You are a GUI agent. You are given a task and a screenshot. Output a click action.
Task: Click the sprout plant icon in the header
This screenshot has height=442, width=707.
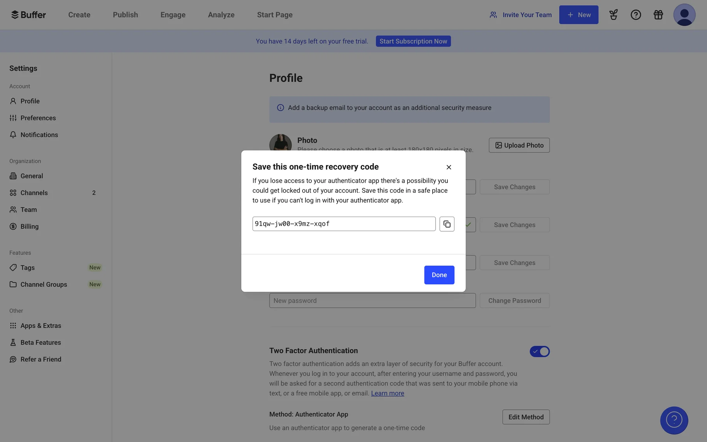click(613, 15)
